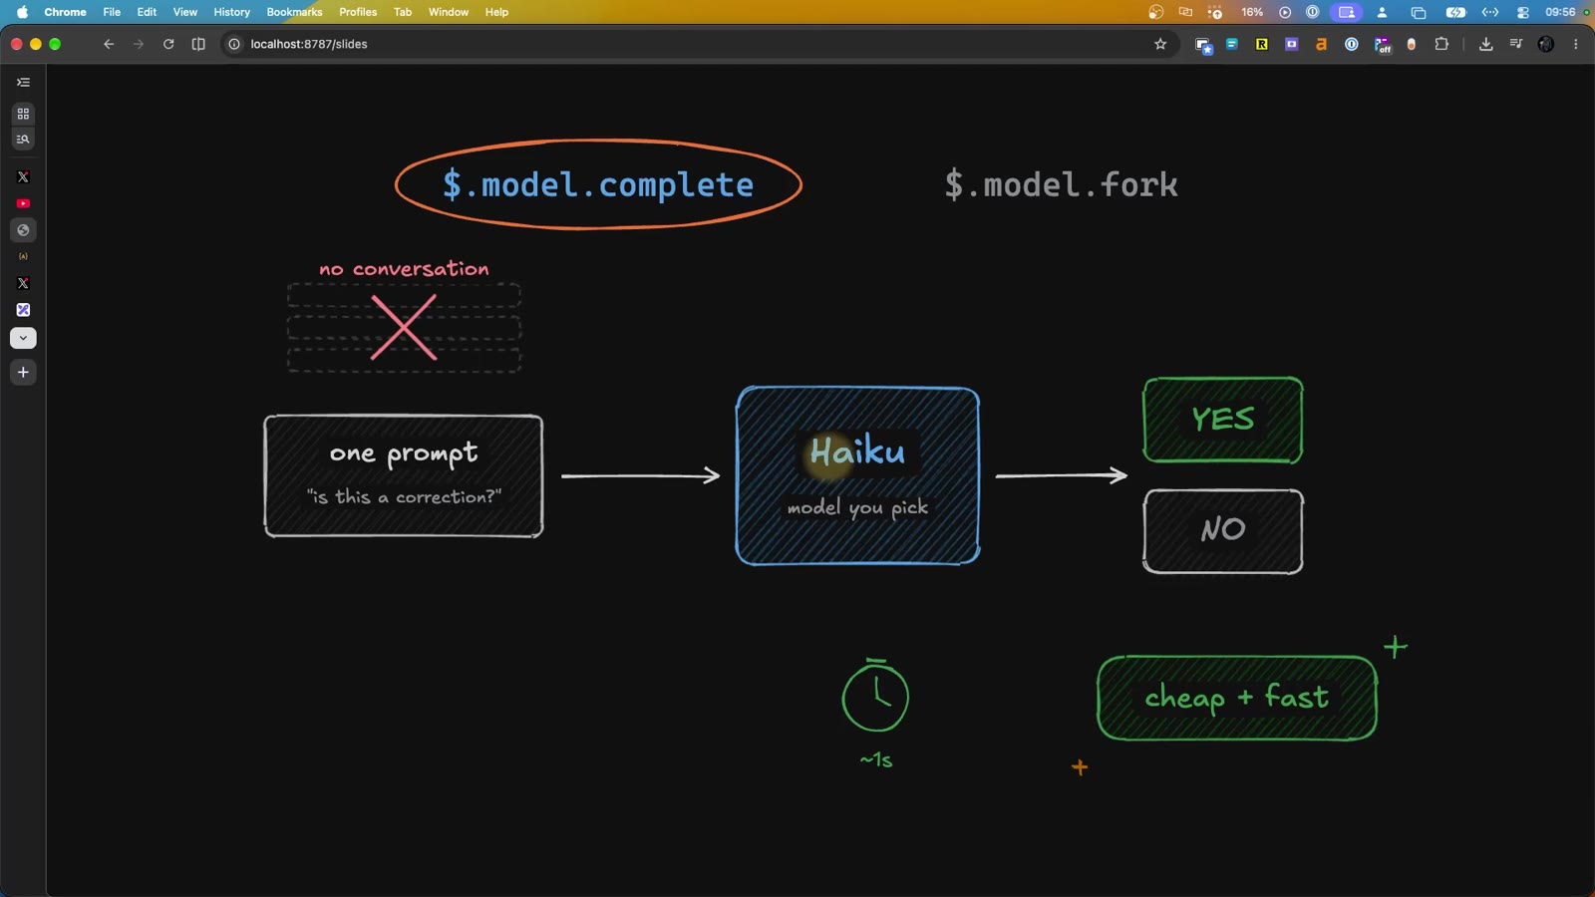View site information for localhost

(x=234, y=44)
